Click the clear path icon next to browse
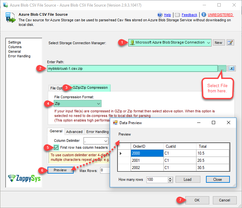Viewport: 242px width, 208px height. pyautogui.click(x=232, y=68)
